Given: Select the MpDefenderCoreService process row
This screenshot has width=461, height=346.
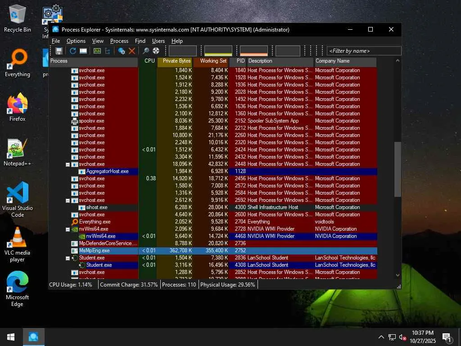Looking at the screenshot, I should [x=213, y=243].
